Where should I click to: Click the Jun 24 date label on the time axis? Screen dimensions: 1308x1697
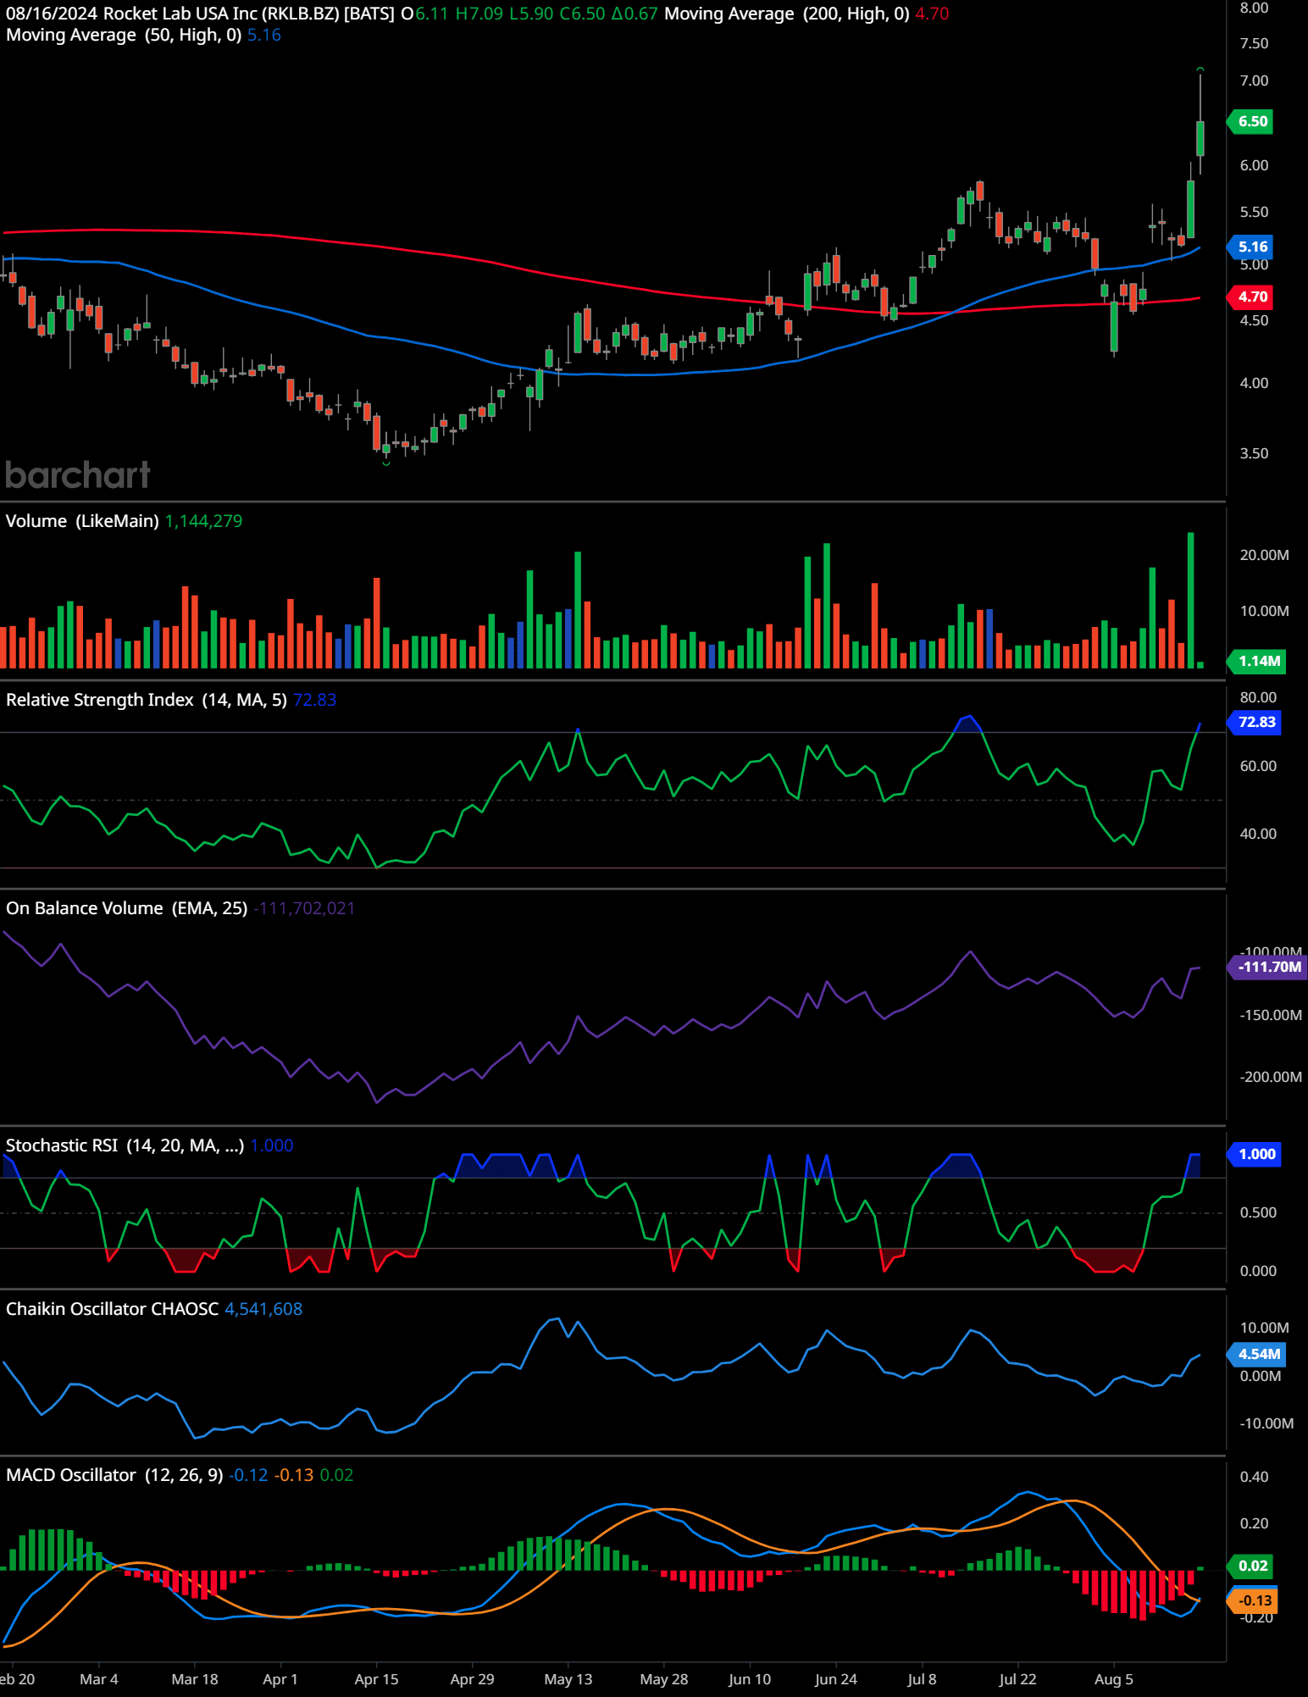[836, 1679]
